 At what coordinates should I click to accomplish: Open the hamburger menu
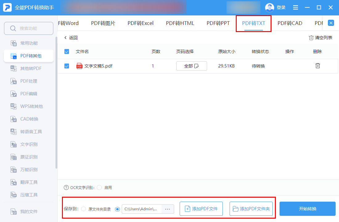point(295,7)
